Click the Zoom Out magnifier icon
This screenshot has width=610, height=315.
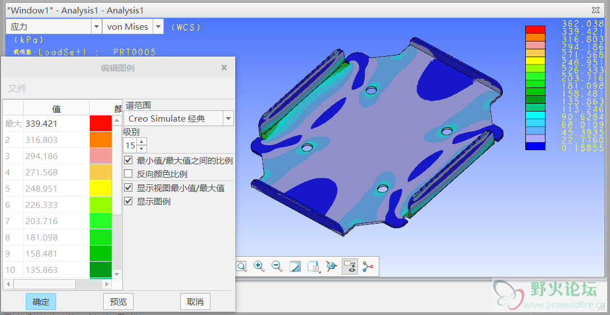pyautogui.click(x=277, y=266)
